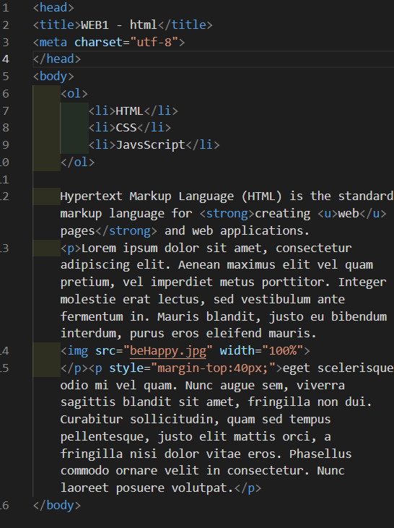394x528 pixels.
Task: Click the width attribute value "100%"
Action: (282, 351)
